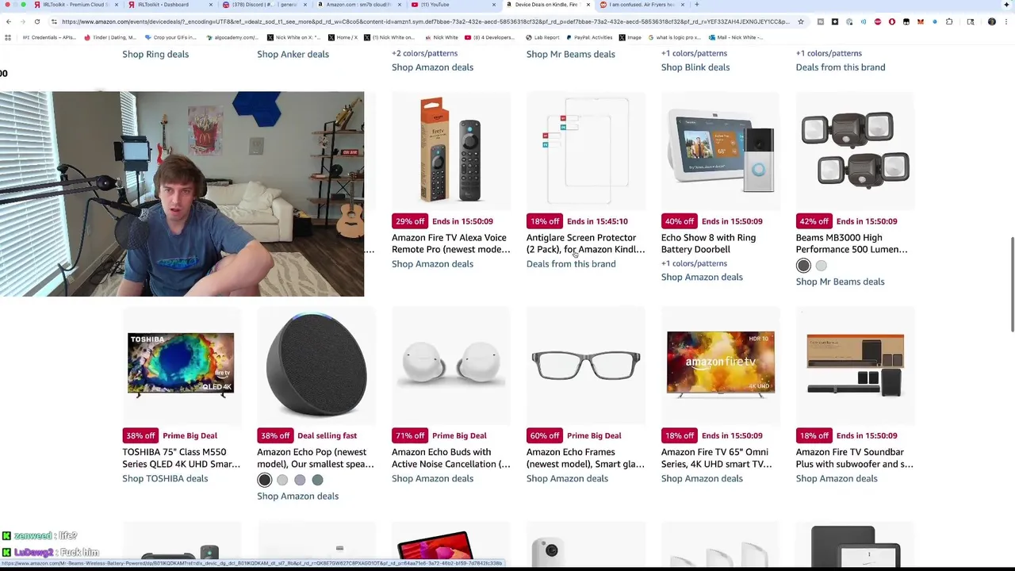Open Shop TOSHIBA deals link
Image resolution: width=1015 pixels, height=571 pixels.
(x=165, y=478)
